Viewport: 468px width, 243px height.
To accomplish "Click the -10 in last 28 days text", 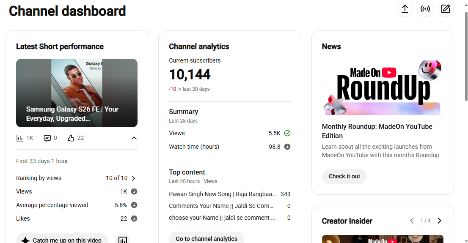I will [x=189, y=89].
